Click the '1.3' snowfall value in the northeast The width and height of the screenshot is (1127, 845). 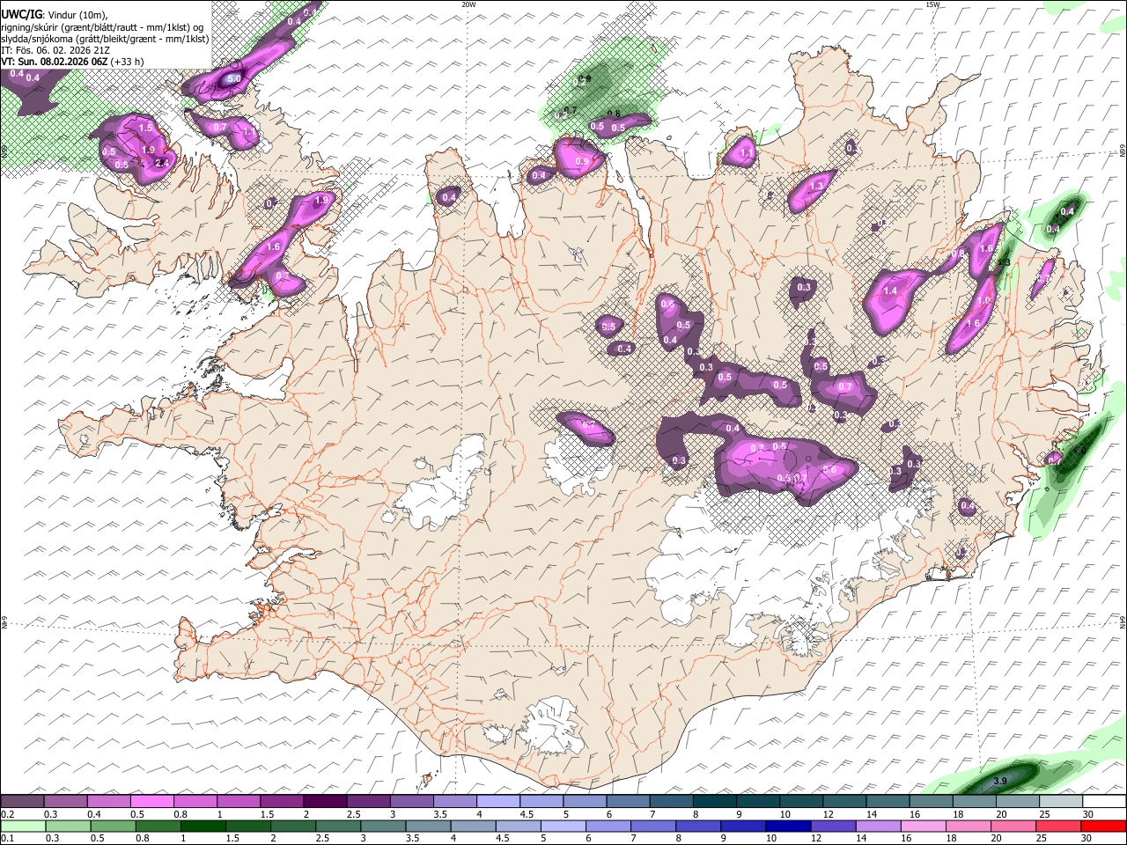point(816,186)
